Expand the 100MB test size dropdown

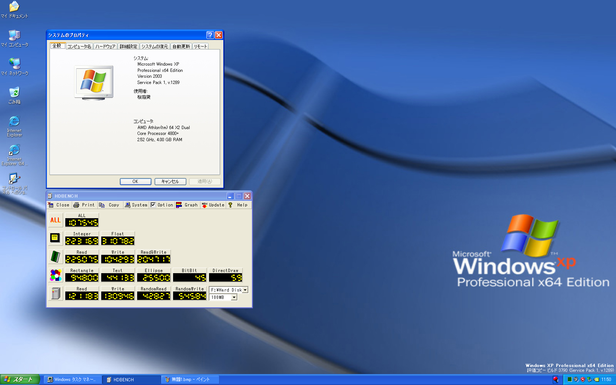coord(234,297)
